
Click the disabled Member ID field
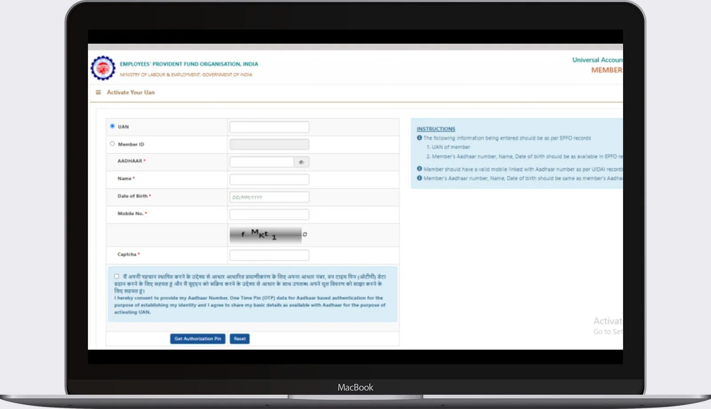pyautogui.click(x=269, y=144)
